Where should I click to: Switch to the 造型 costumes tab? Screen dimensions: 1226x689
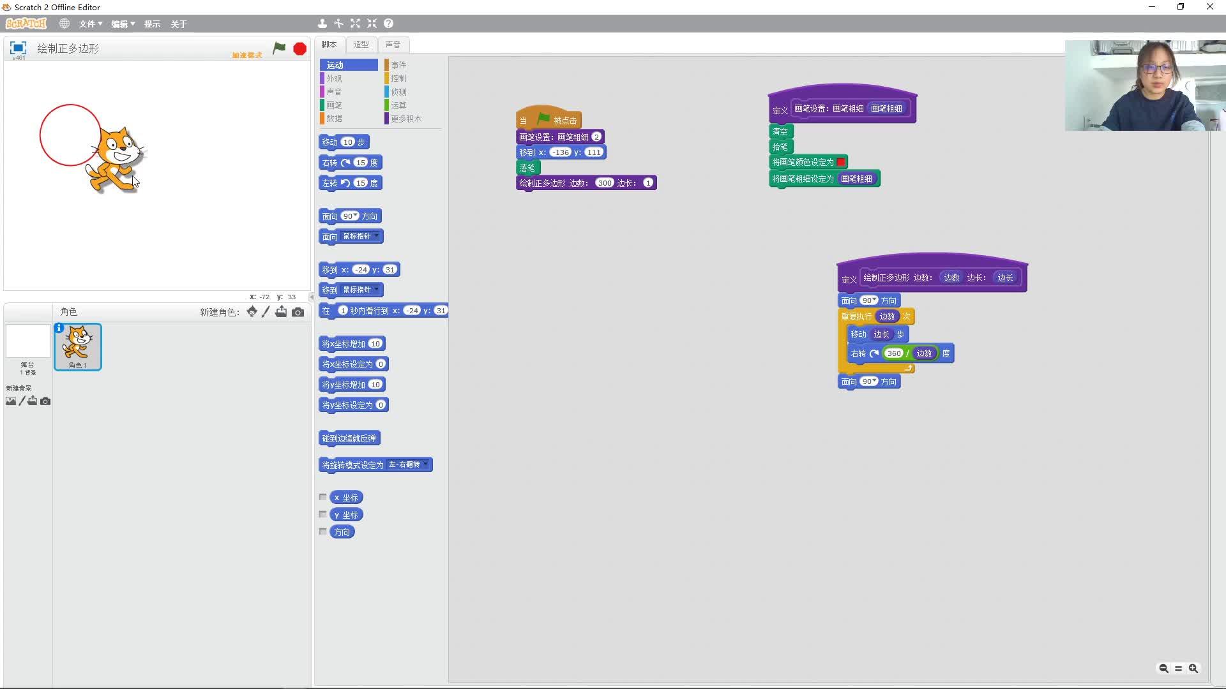click(x=361, y=44)
